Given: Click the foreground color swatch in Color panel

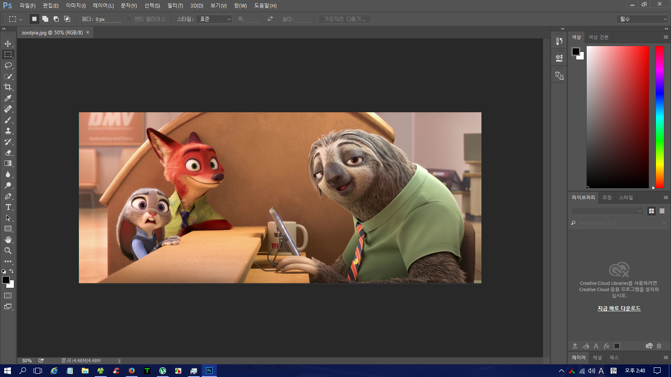Looking at the screenshot, I should (x=576, y=51).
